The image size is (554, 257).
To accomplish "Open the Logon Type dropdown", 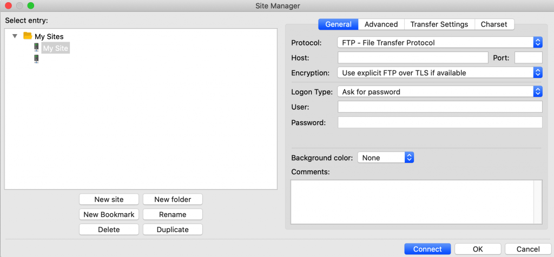I will coord(439,92).
